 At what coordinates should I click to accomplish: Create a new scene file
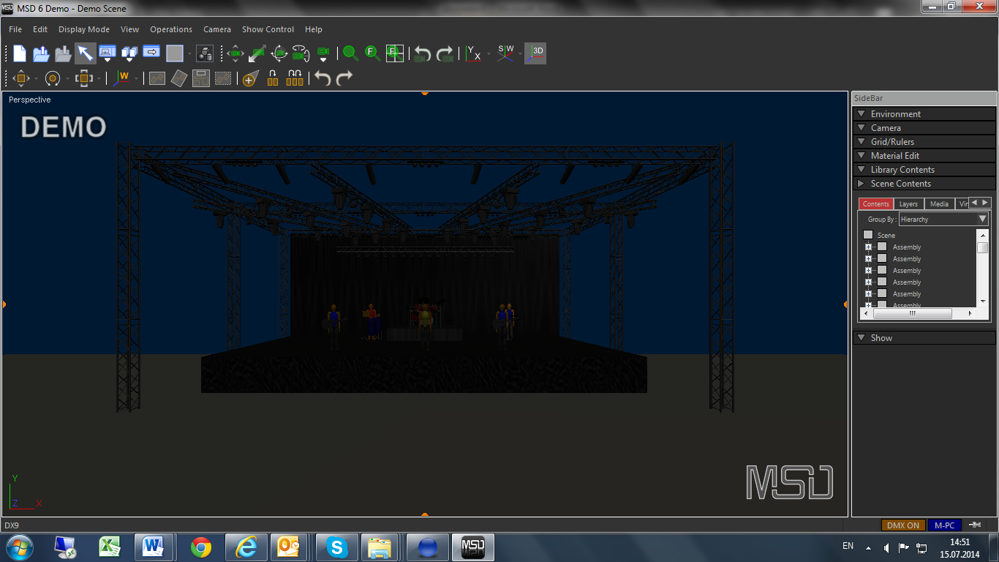coord(20,53)
